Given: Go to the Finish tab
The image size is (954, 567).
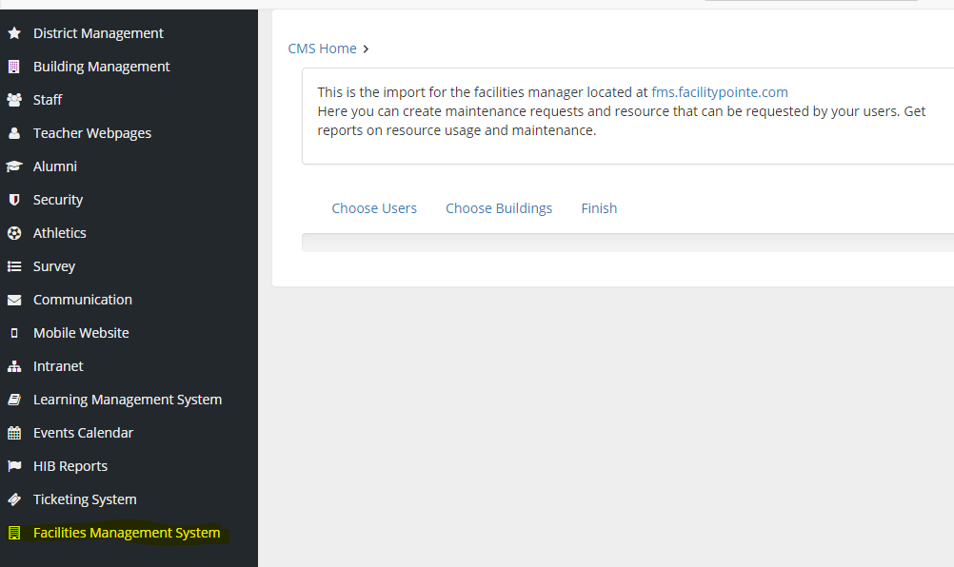Looking at the screenshot, I should (x=599, y=208).
